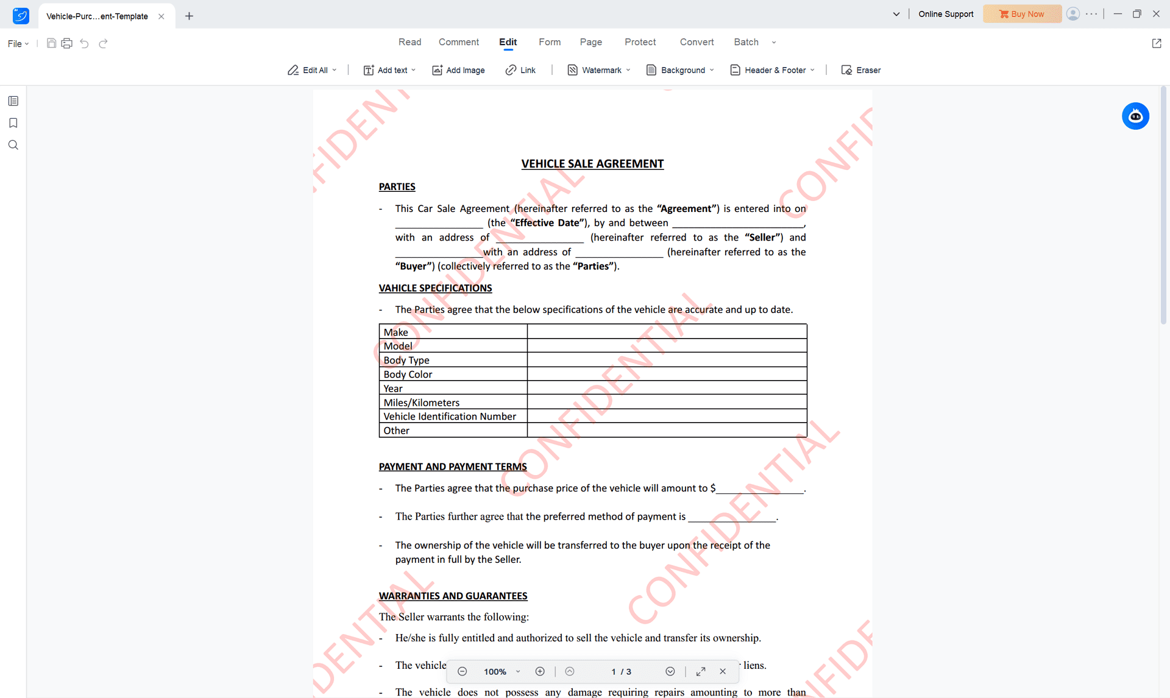Close the floating toolbar panel
The image size is (1170, 698).
[722, 671]
